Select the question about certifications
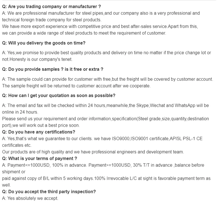Screen dimensions: 221x202 [39, 132]
